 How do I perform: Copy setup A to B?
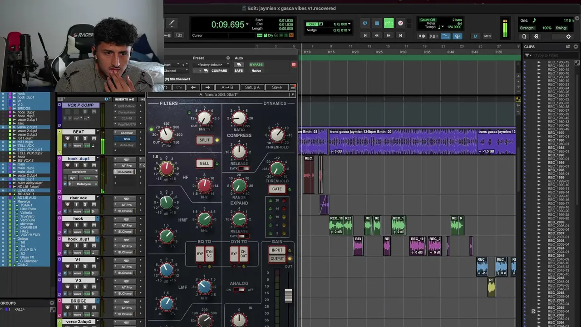[227, 87]
